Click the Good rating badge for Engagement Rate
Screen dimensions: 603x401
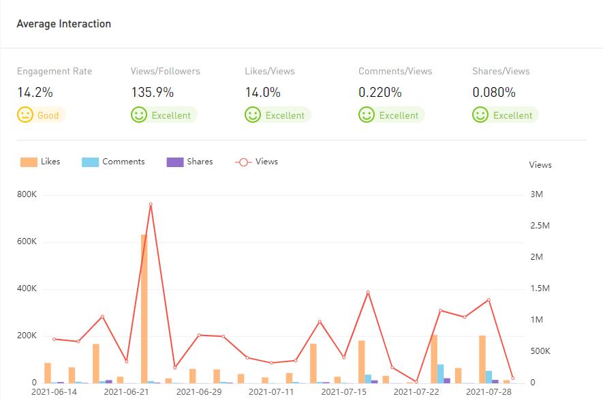[48, 115]
